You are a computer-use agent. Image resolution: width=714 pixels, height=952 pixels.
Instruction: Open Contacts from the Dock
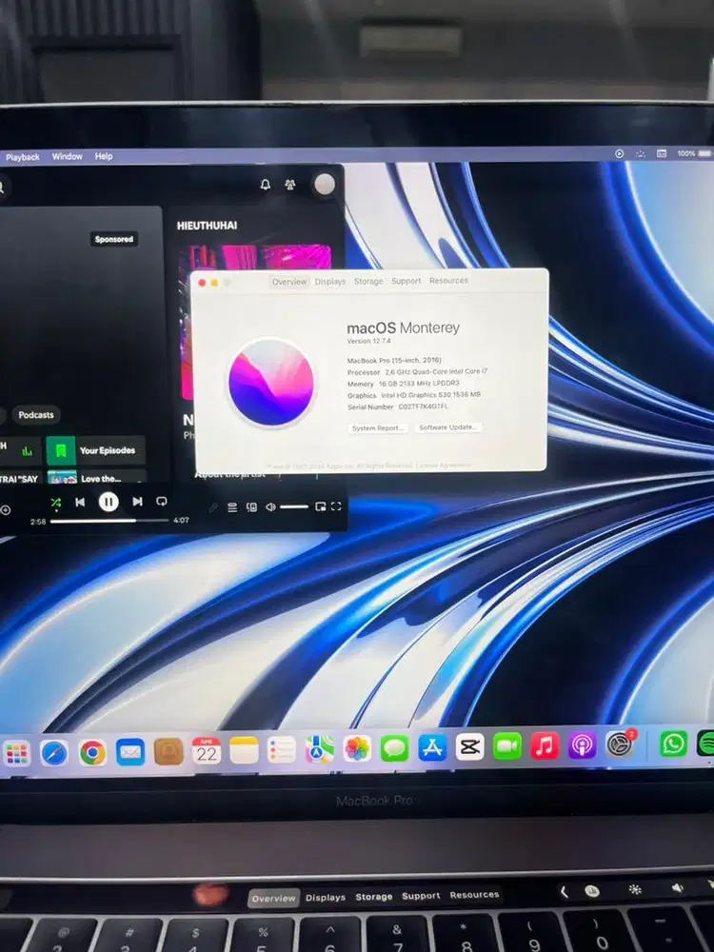[169, 752]
